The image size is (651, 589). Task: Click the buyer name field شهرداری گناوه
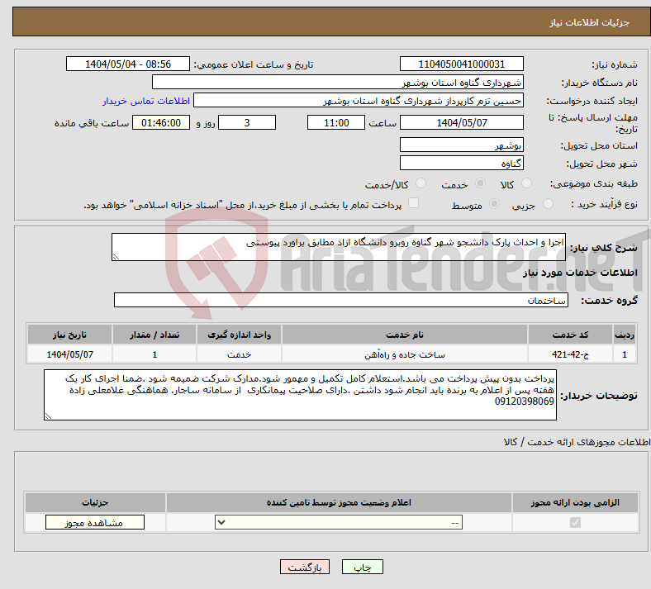(338, 82)
